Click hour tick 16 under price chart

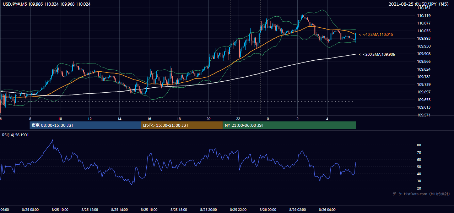[149, 119]
